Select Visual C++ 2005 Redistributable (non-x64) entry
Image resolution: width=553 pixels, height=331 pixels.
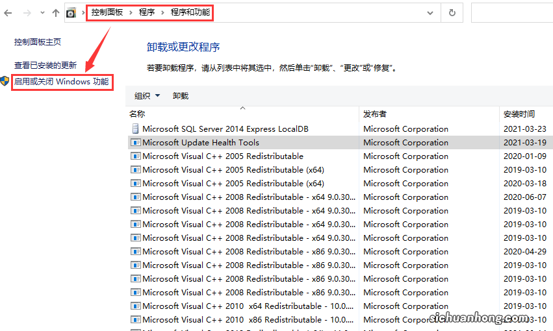(223, 156)
